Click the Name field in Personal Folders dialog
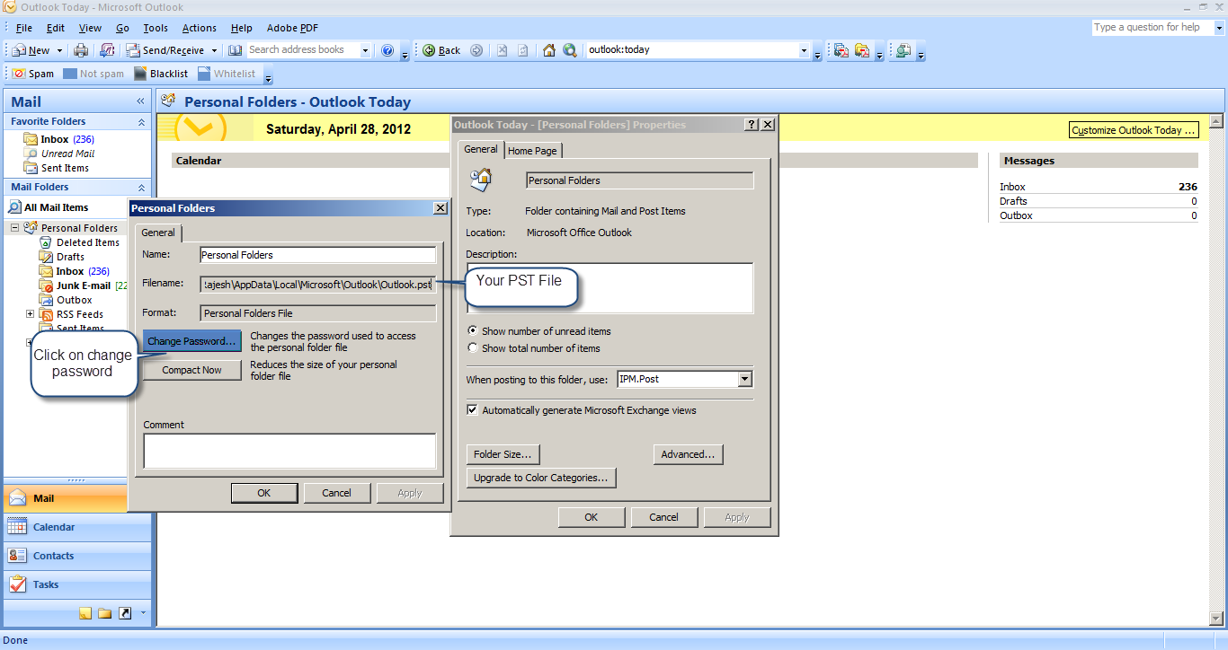This screenshot has width=1228, height=650. (317, 255)
